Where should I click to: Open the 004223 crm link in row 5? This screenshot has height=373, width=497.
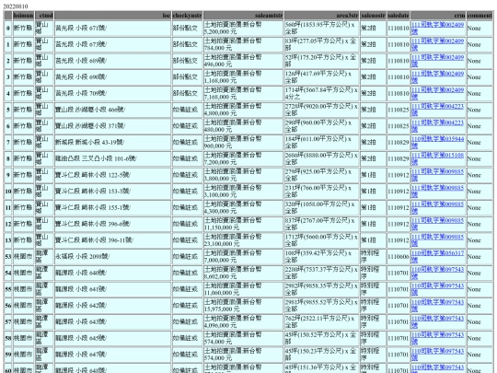click(437, 110)
